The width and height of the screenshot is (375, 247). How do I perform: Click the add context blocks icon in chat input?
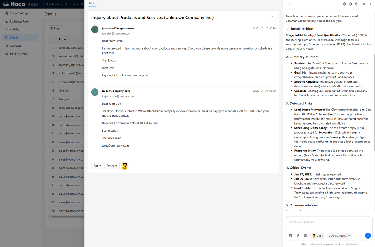point(291,236)
